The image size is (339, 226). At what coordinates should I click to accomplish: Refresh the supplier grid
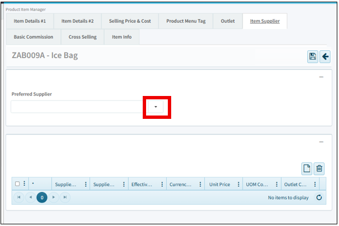coord(318,198)
